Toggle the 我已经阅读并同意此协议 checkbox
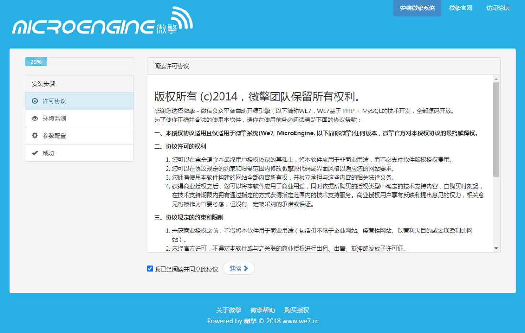Screen dimensions: 525x333 point(150,269)
